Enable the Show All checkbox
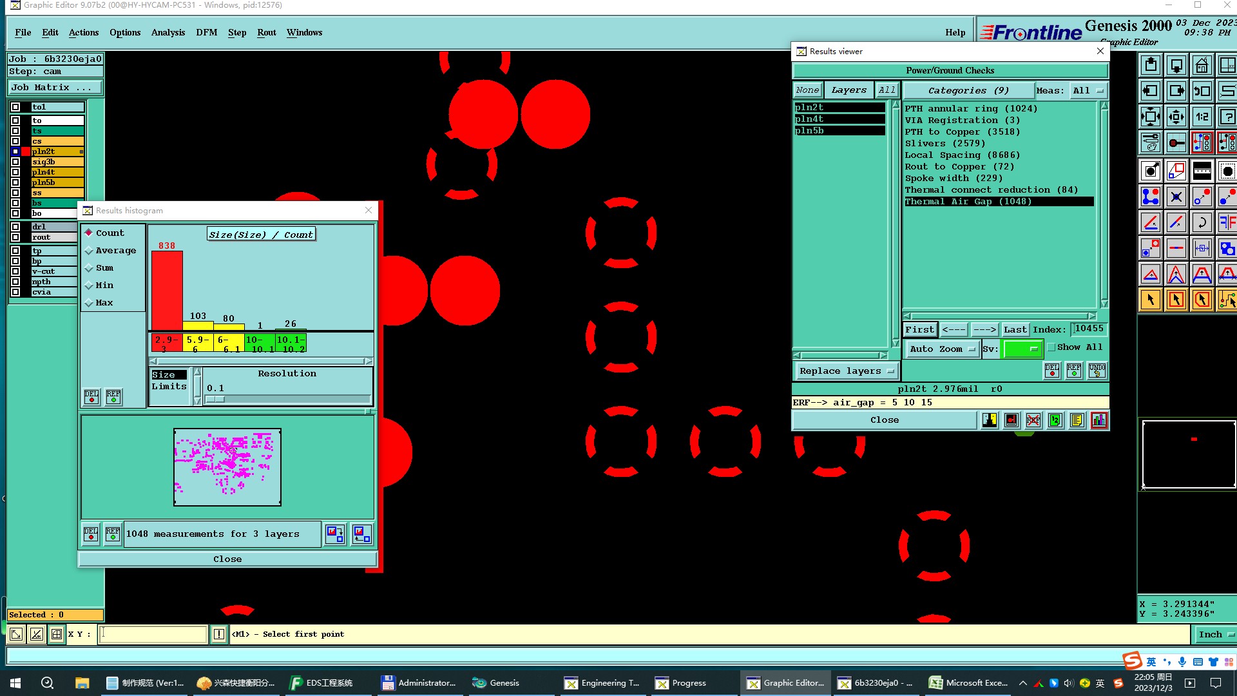 pyautogui.click(x=1051, y=347)
